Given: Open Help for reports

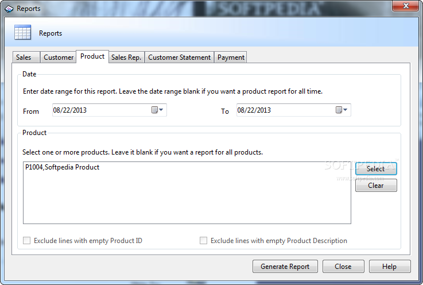Looking at the screenshot, I should [390, 267].
